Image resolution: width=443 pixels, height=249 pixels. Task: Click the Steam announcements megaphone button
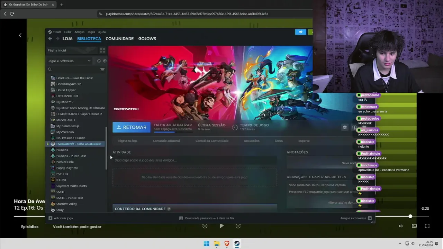pyautogui.click(x=300, y=32)
